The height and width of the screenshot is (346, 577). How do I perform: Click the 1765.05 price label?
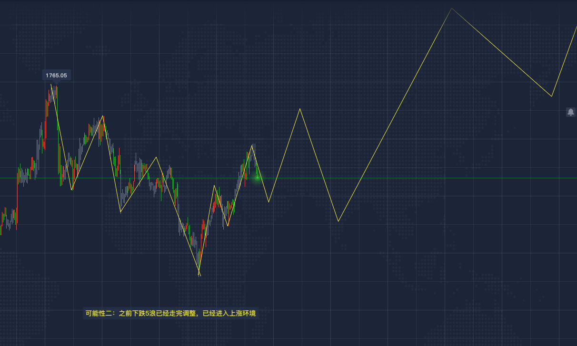click(x=56, y=75)
